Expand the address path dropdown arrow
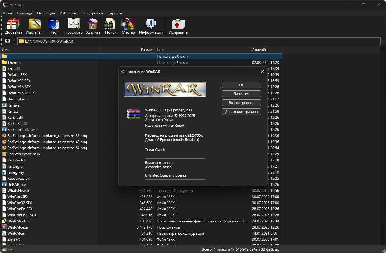This screenshot has height=253, width=386. (383, 41)
